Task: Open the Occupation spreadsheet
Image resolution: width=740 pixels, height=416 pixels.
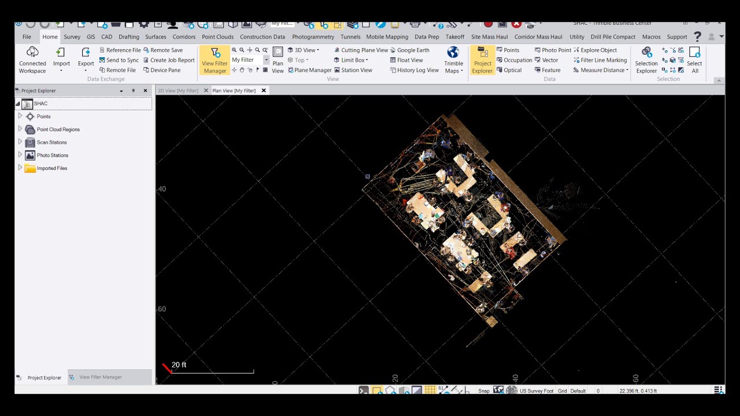Action: [x=514, y=60]
